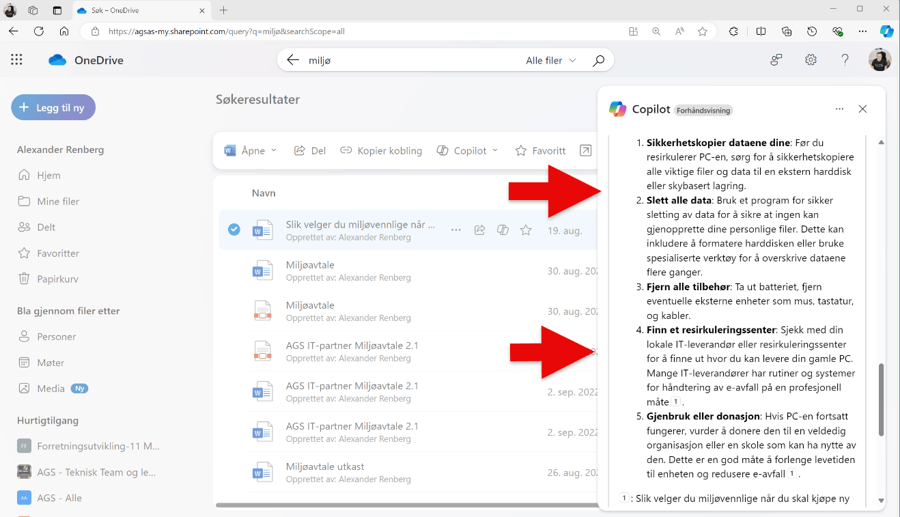Open Mine filer in sidebar

tap(49, 201)
